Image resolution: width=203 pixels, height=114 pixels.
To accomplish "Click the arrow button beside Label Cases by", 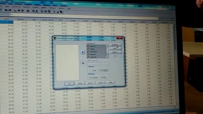I will point(83,63).
